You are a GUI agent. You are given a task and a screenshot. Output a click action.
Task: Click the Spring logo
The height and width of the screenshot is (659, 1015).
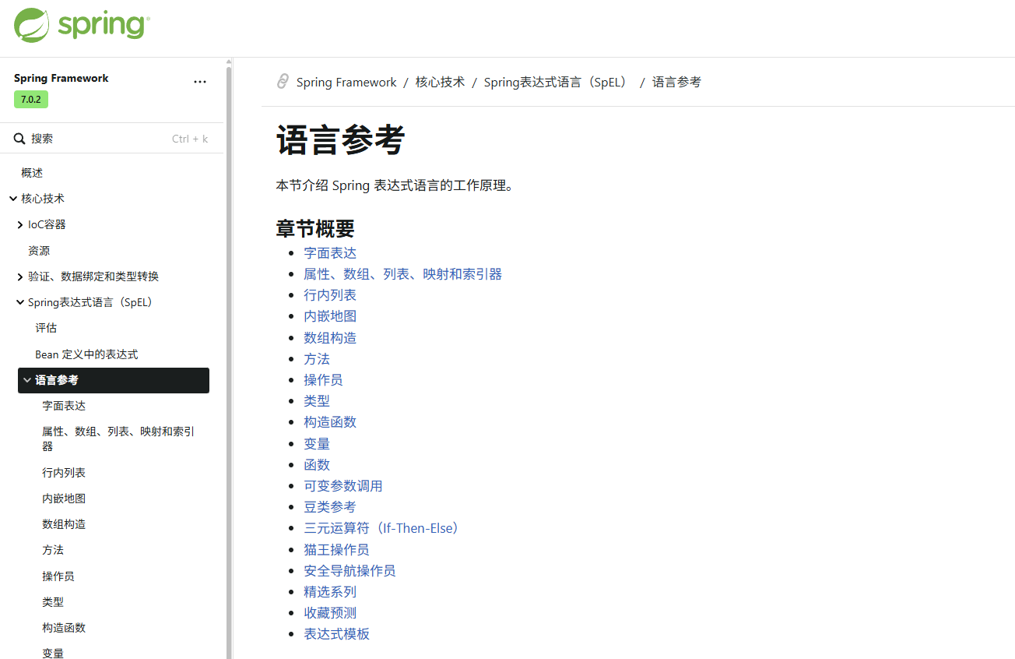[82, 25]
